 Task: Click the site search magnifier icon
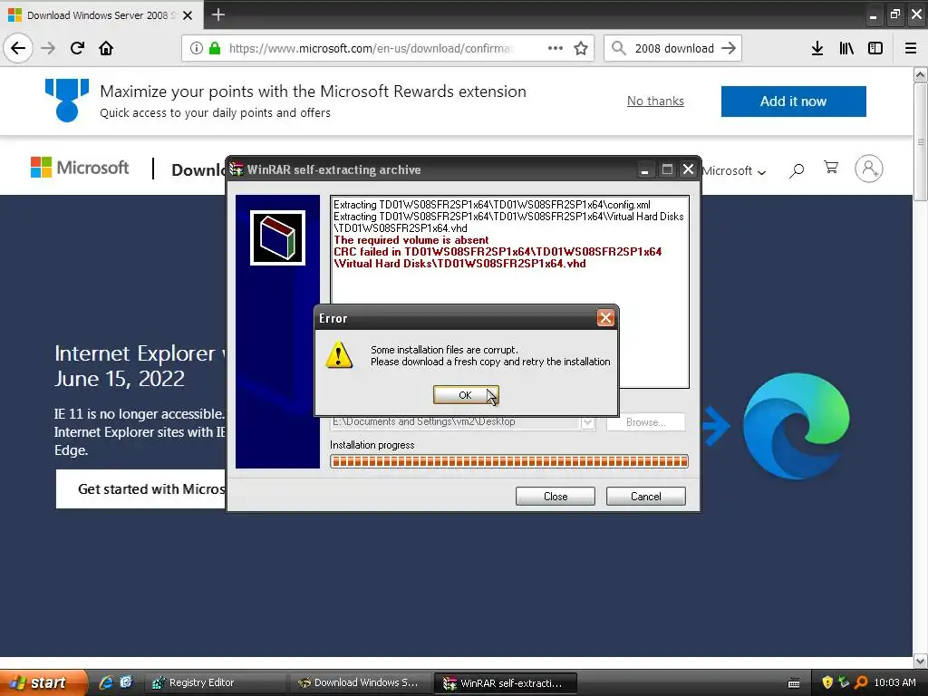[797, 170]
